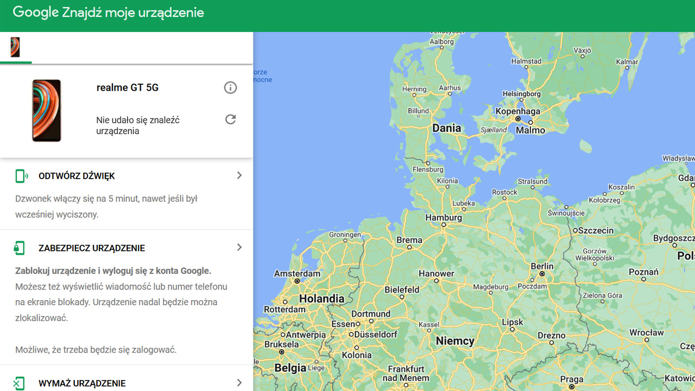Select the realme device thumbnail tab

click(15, 47)
